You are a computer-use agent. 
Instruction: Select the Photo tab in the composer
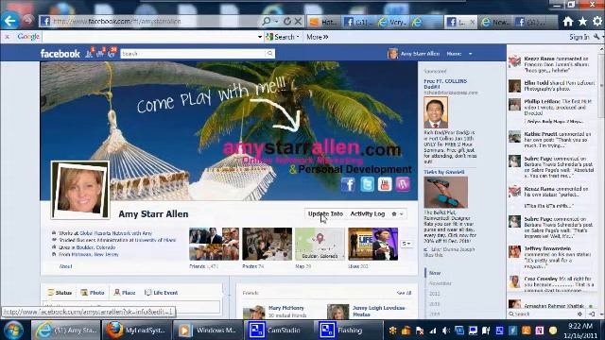[x=93, y=293]
